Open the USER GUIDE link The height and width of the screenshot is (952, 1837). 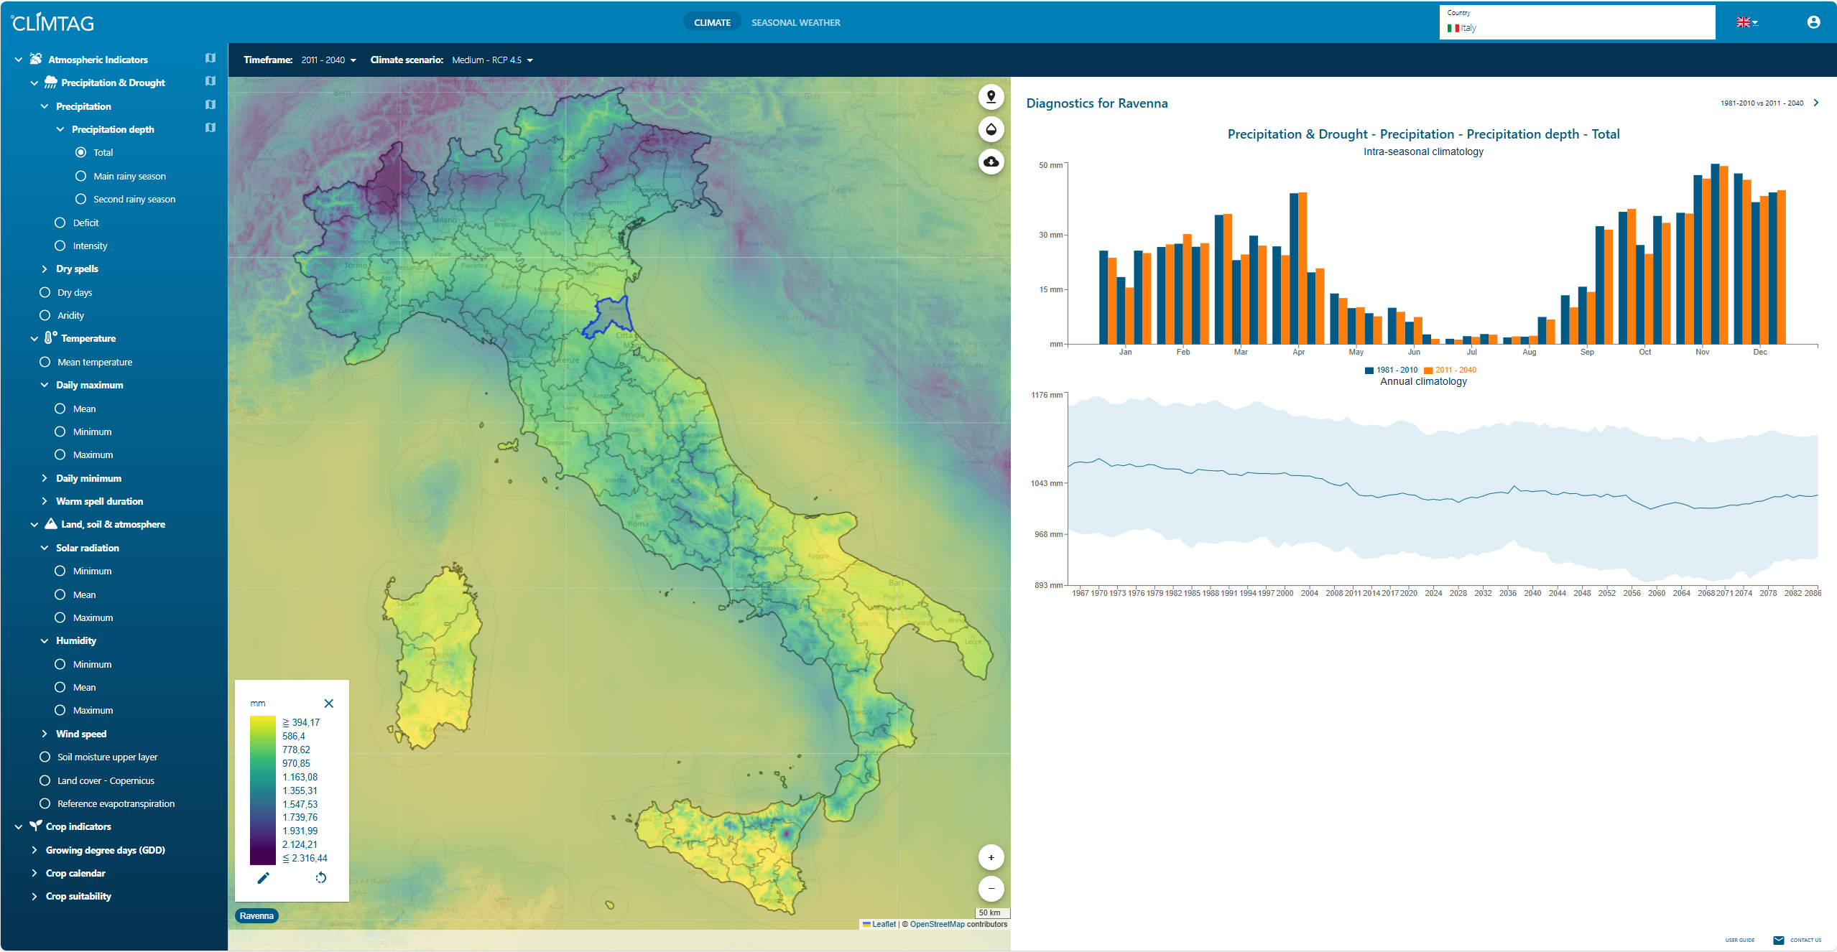1739,941
